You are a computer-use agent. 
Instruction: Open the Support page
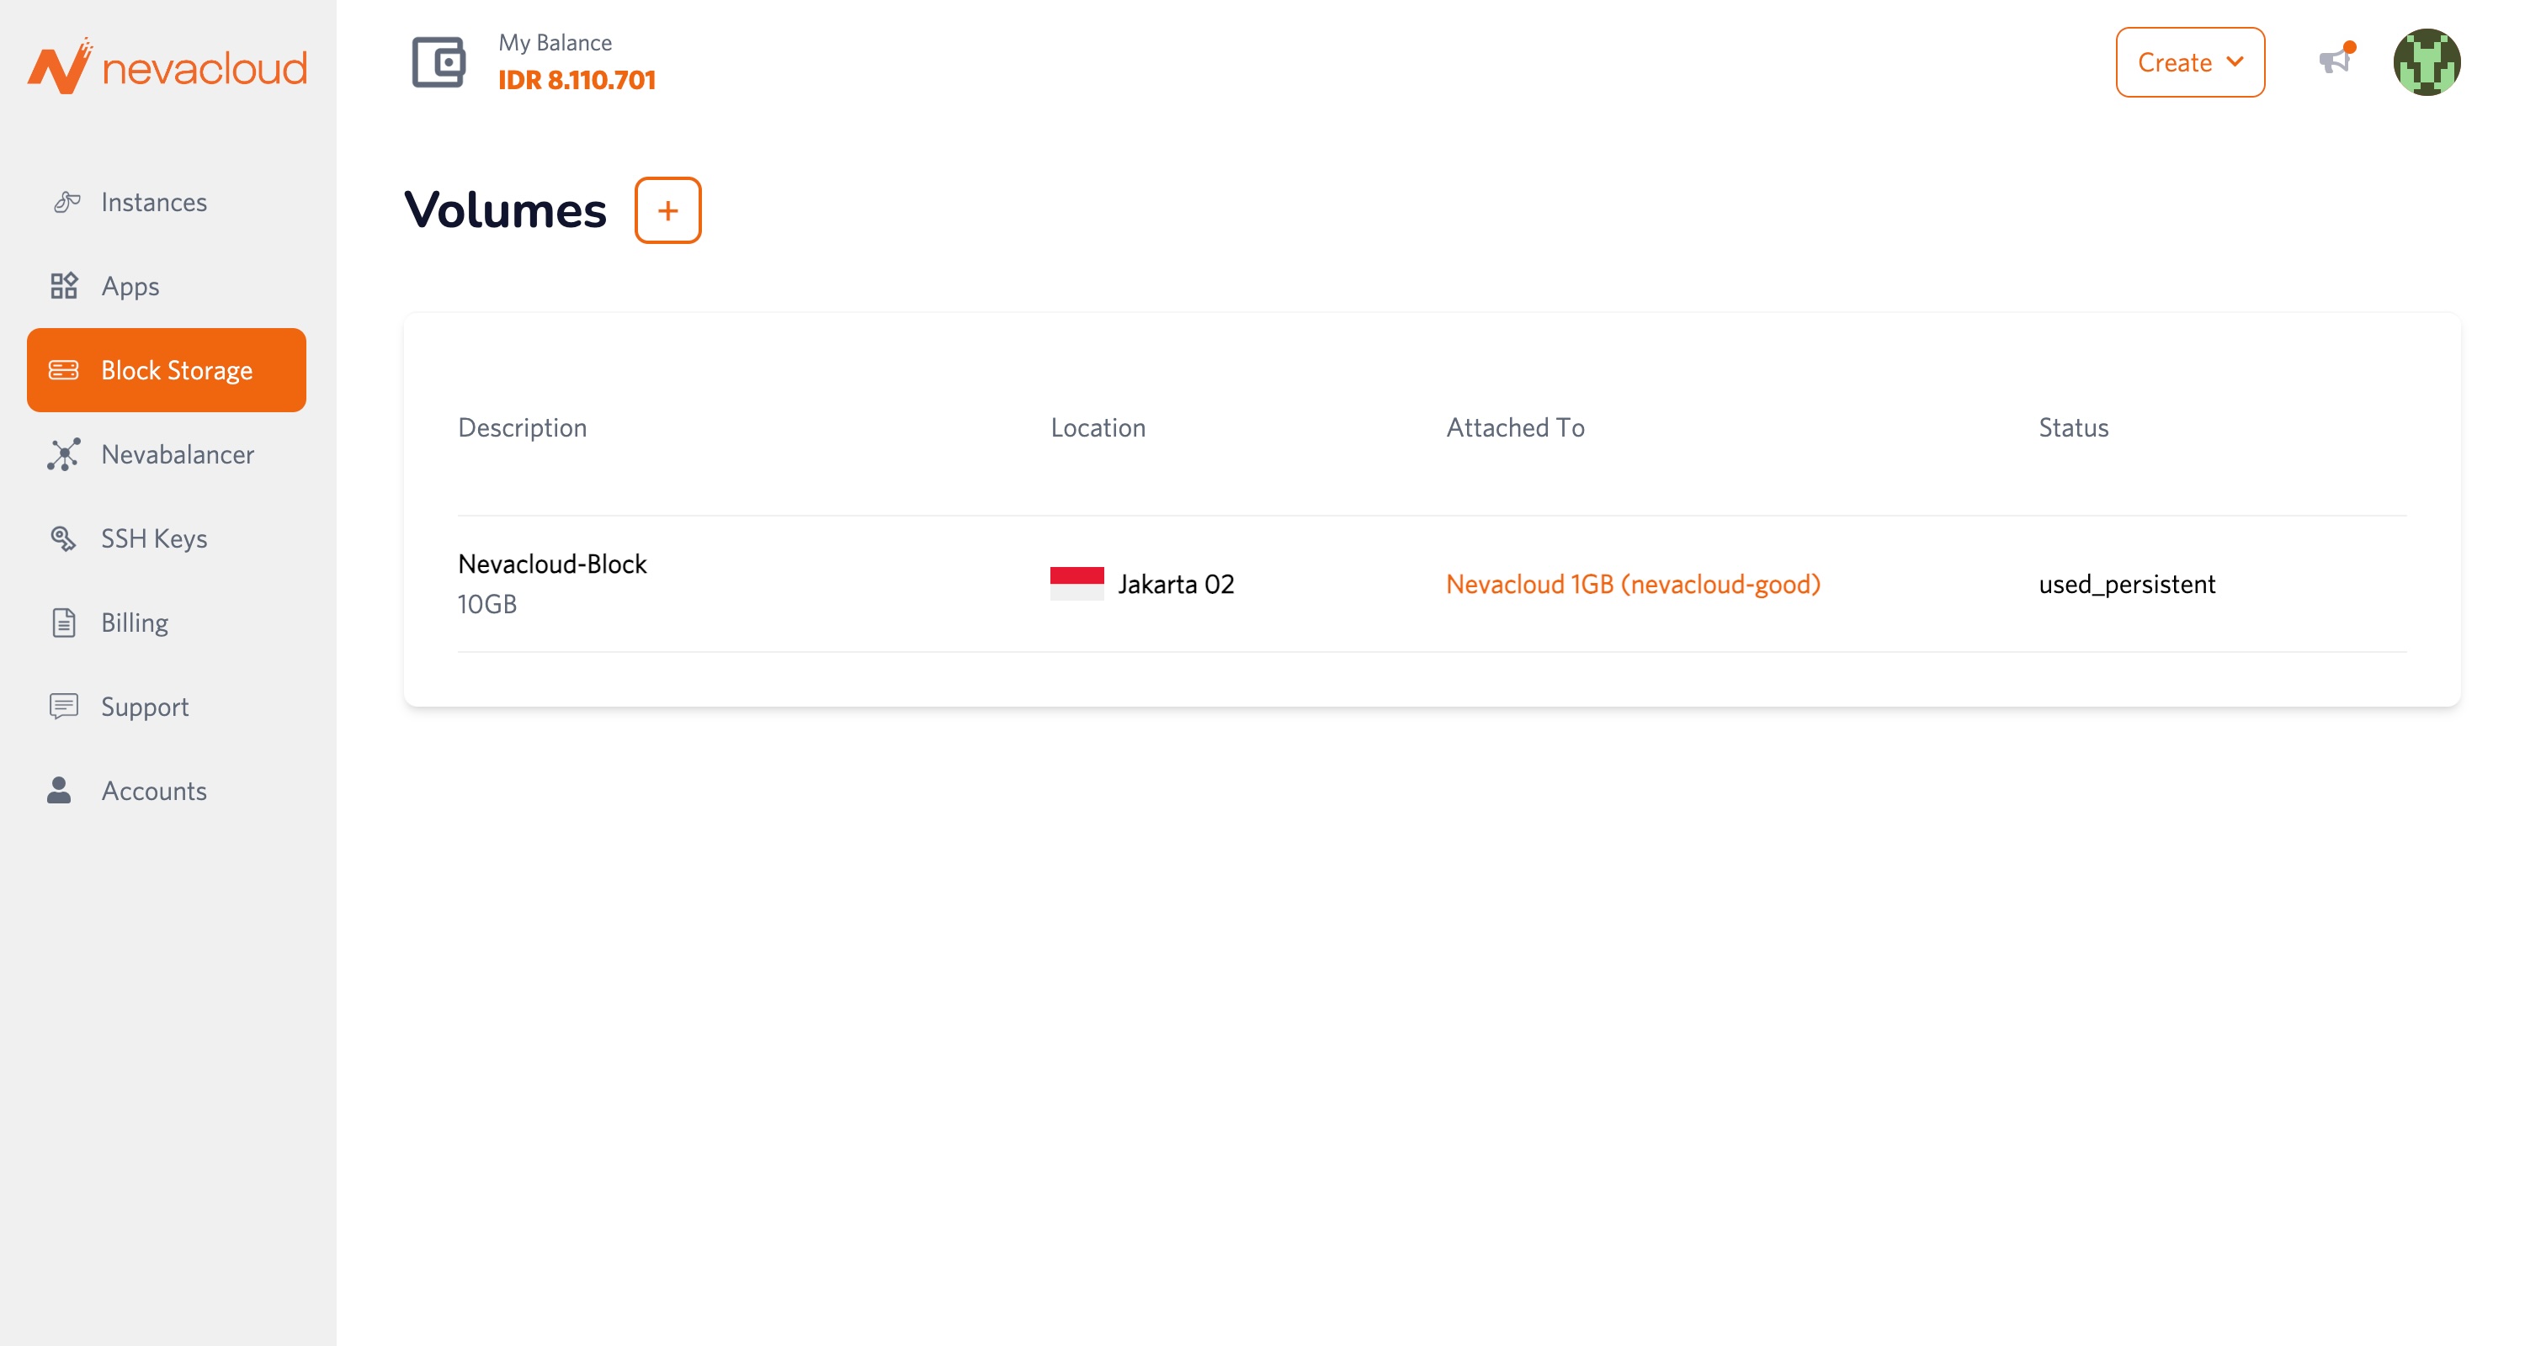point(144,707)
